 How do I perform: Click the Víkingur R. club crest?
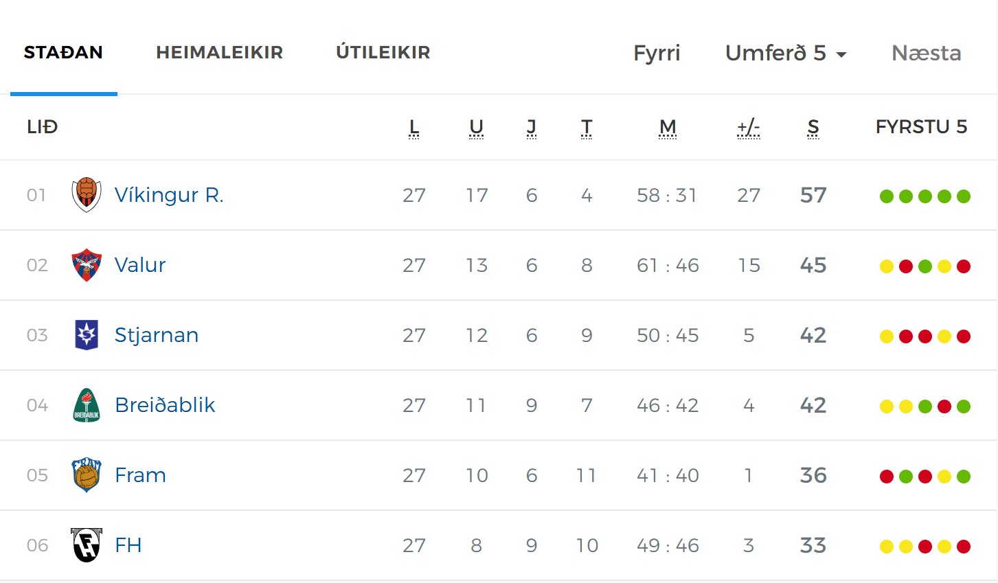coord(87,195)
